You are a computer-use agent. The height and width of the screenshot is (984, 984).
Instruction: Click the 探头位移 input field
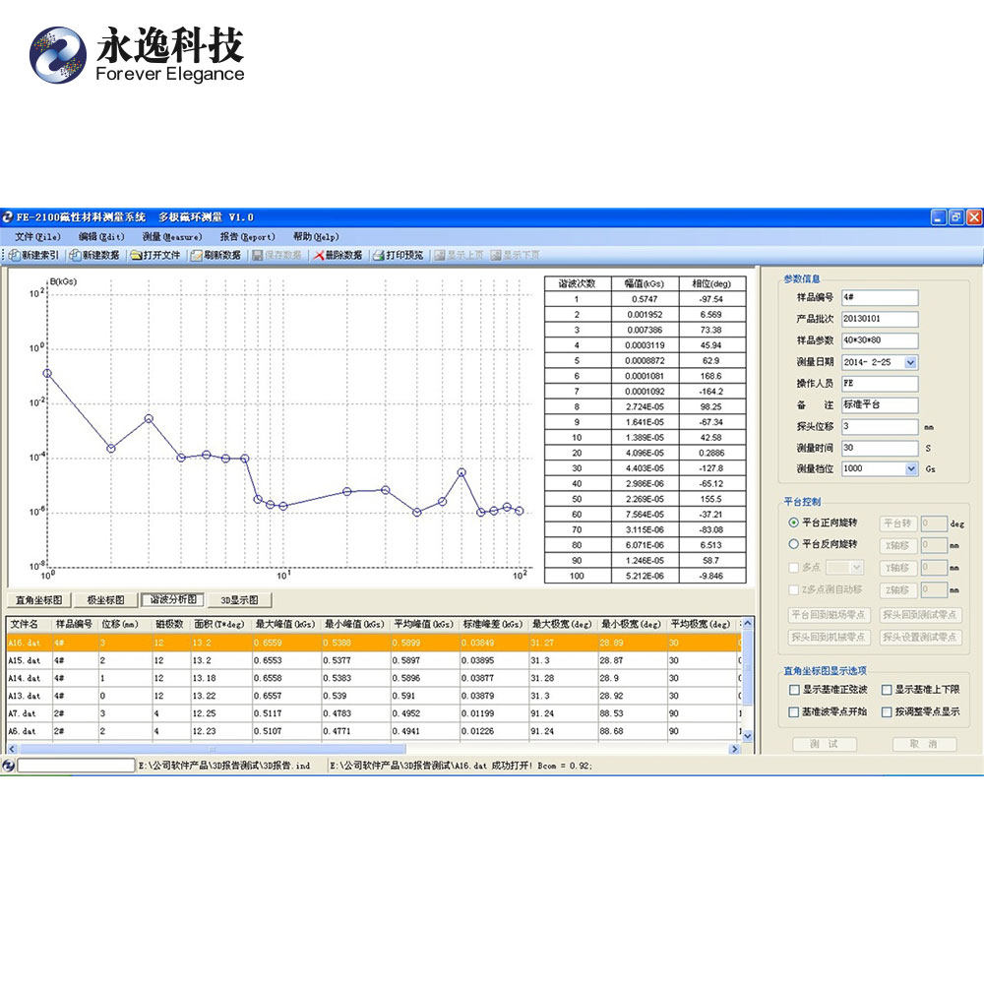pyautogui.click(x=879, y=427)
